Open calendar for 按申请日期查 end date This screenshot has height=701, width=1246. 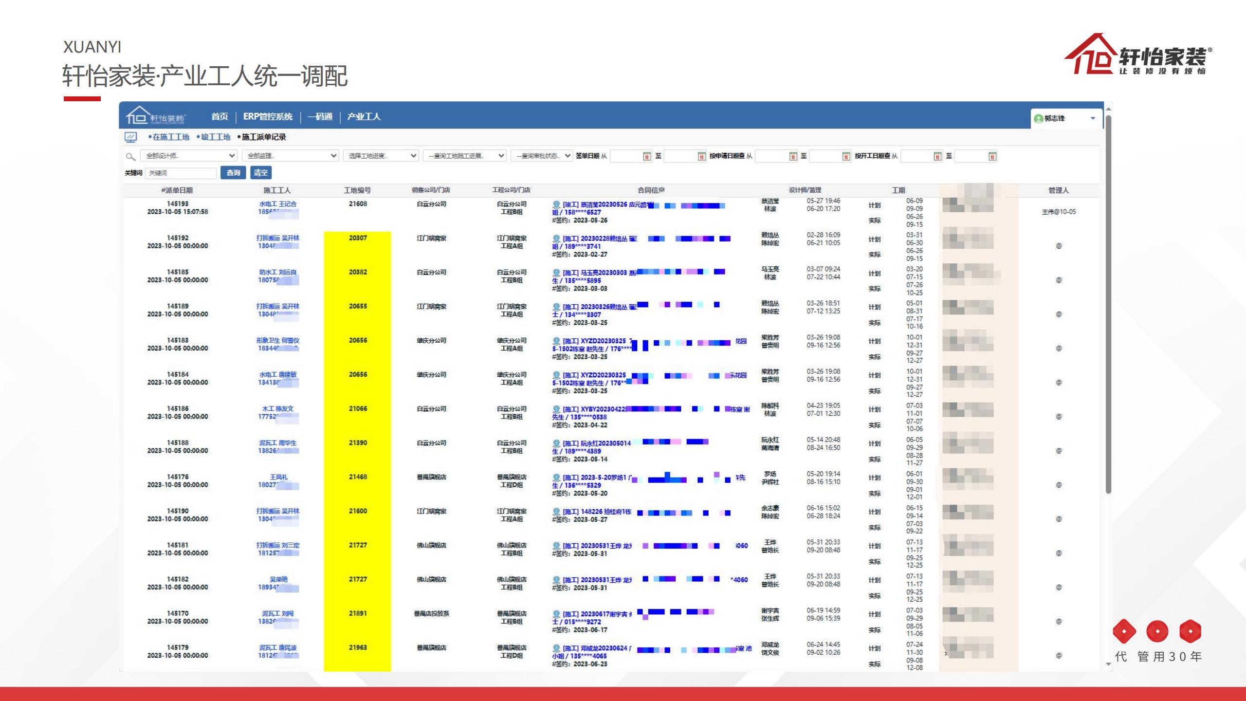(x=846, y=156)
